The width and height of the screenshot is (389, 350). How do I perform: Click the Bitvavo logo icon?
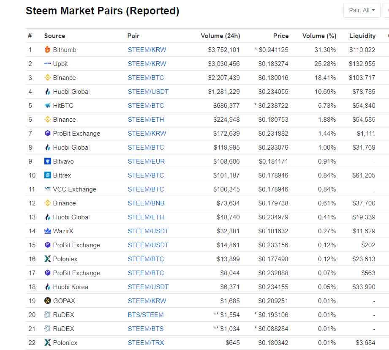(x=47, y=161)
